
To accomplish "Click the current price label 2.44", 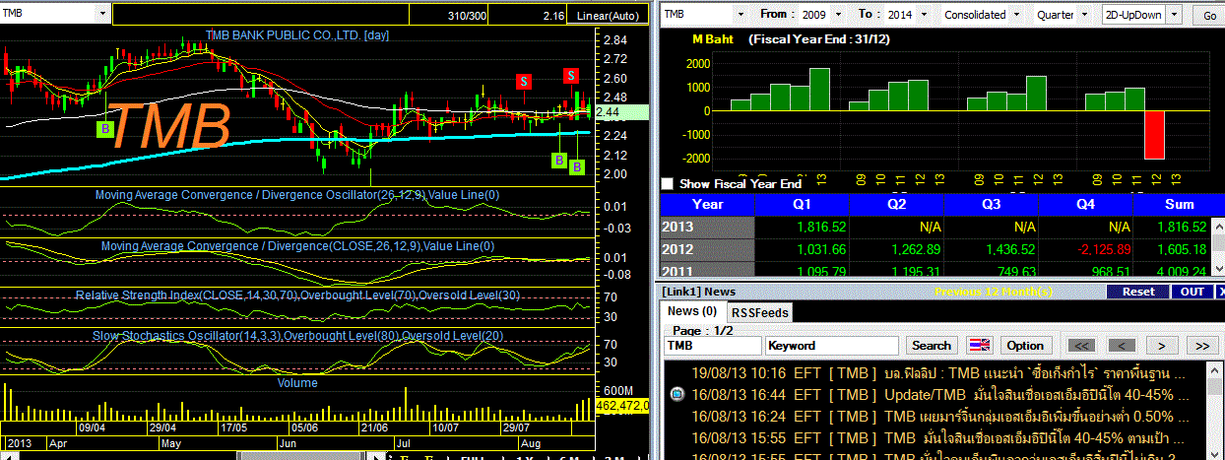I will (620, 112).
